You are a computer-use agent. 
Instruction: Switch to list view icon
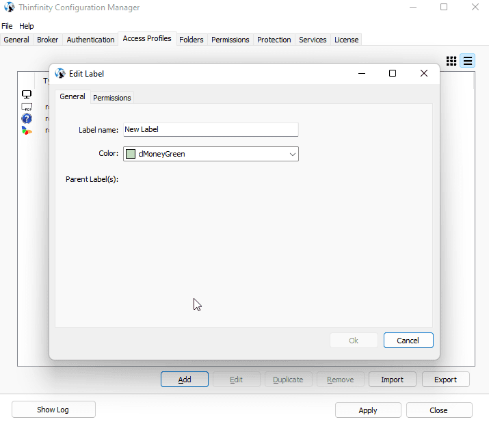click(468, 61)
